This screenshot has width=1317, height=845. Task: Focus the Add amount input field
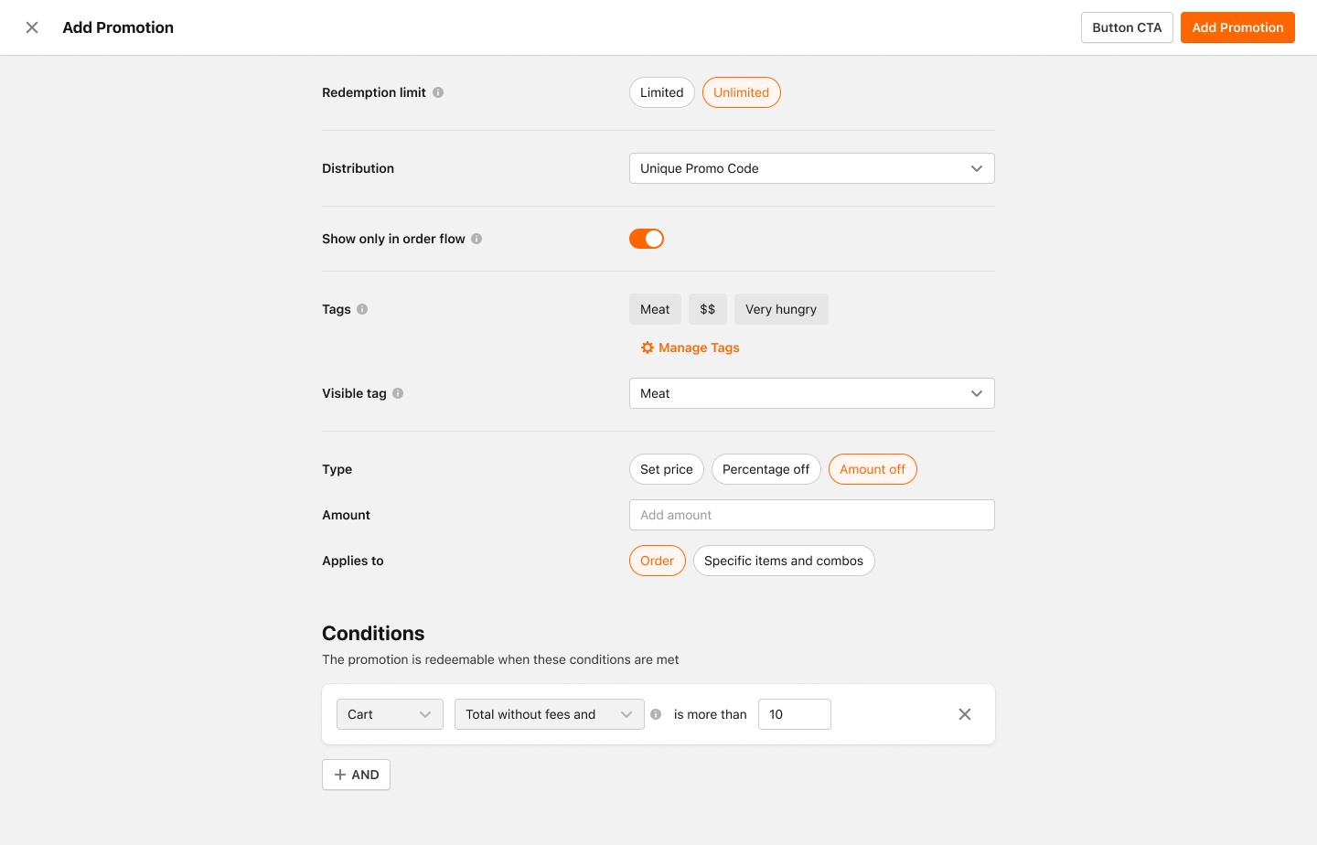[x=811, y=515]
